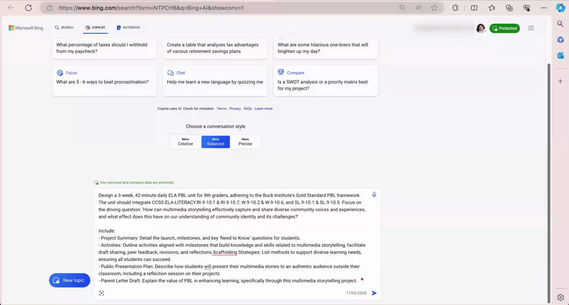Open the Privacy link below the suggestions
This screenshot has height=305, width=569.
pyautogui.click(x=235, y=108)
